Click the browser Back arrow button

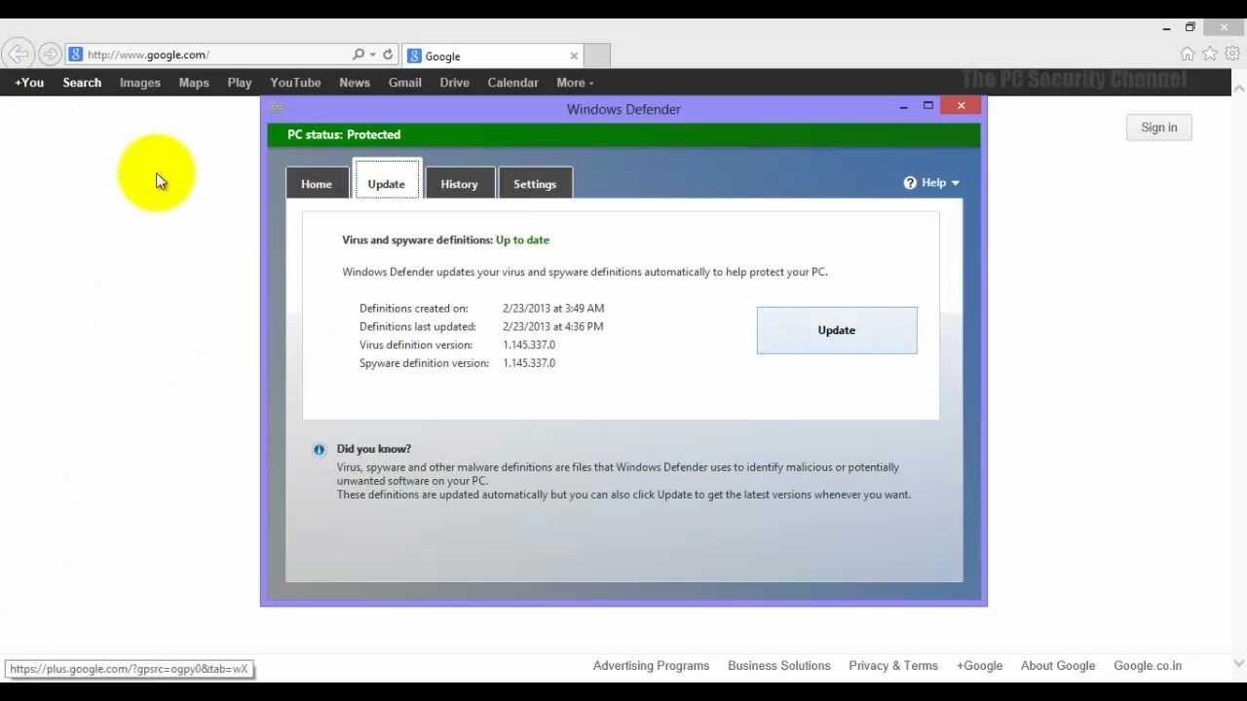(19, 55)
